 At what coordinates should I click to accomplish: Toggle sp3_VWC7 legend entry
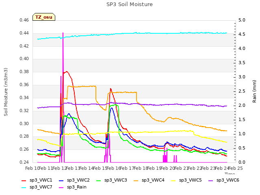pos(37,187)
